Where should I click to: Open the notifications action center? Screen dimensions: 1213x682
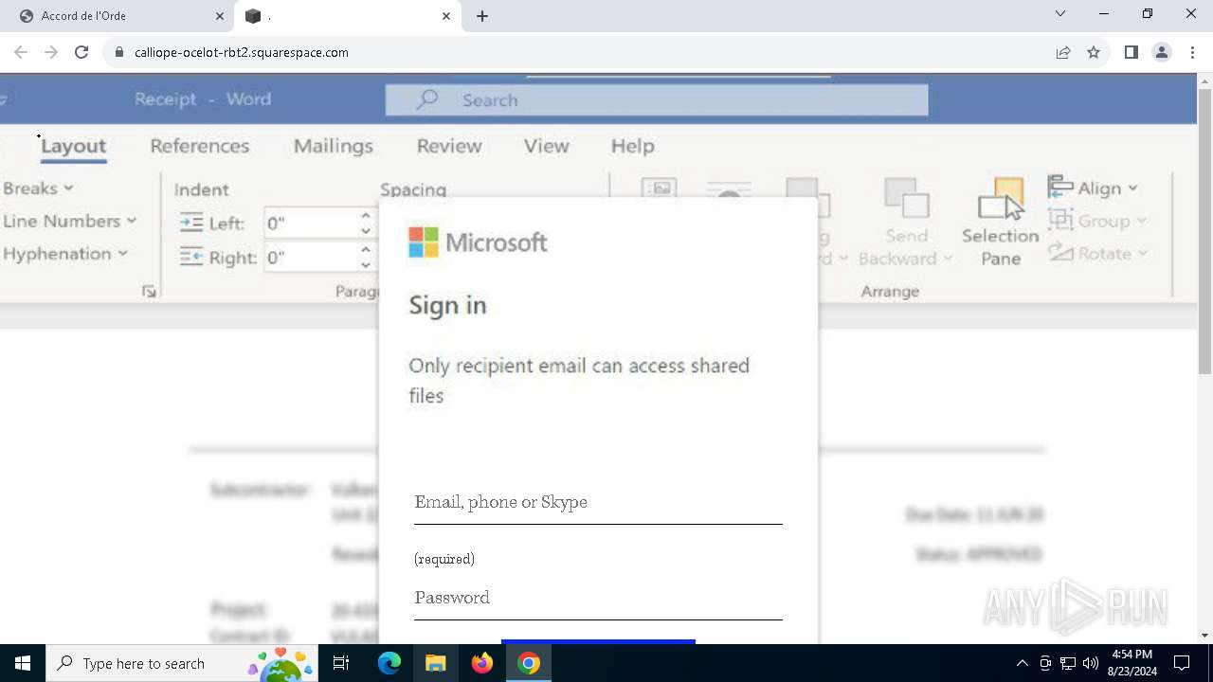1182,663
